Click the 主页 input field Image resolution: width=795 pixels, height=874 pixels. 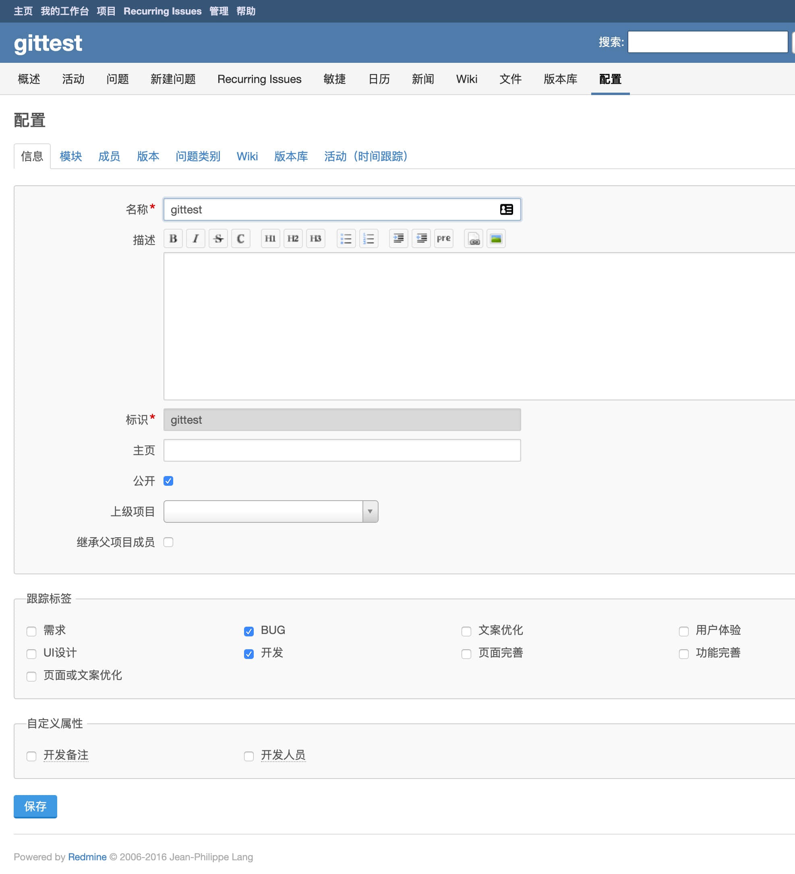tap(342, 450)
